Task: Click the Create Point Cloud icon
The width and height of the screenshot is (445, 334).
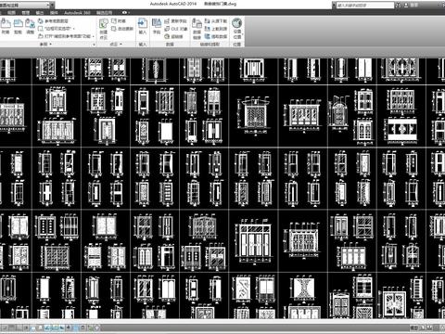Action: 104,29
